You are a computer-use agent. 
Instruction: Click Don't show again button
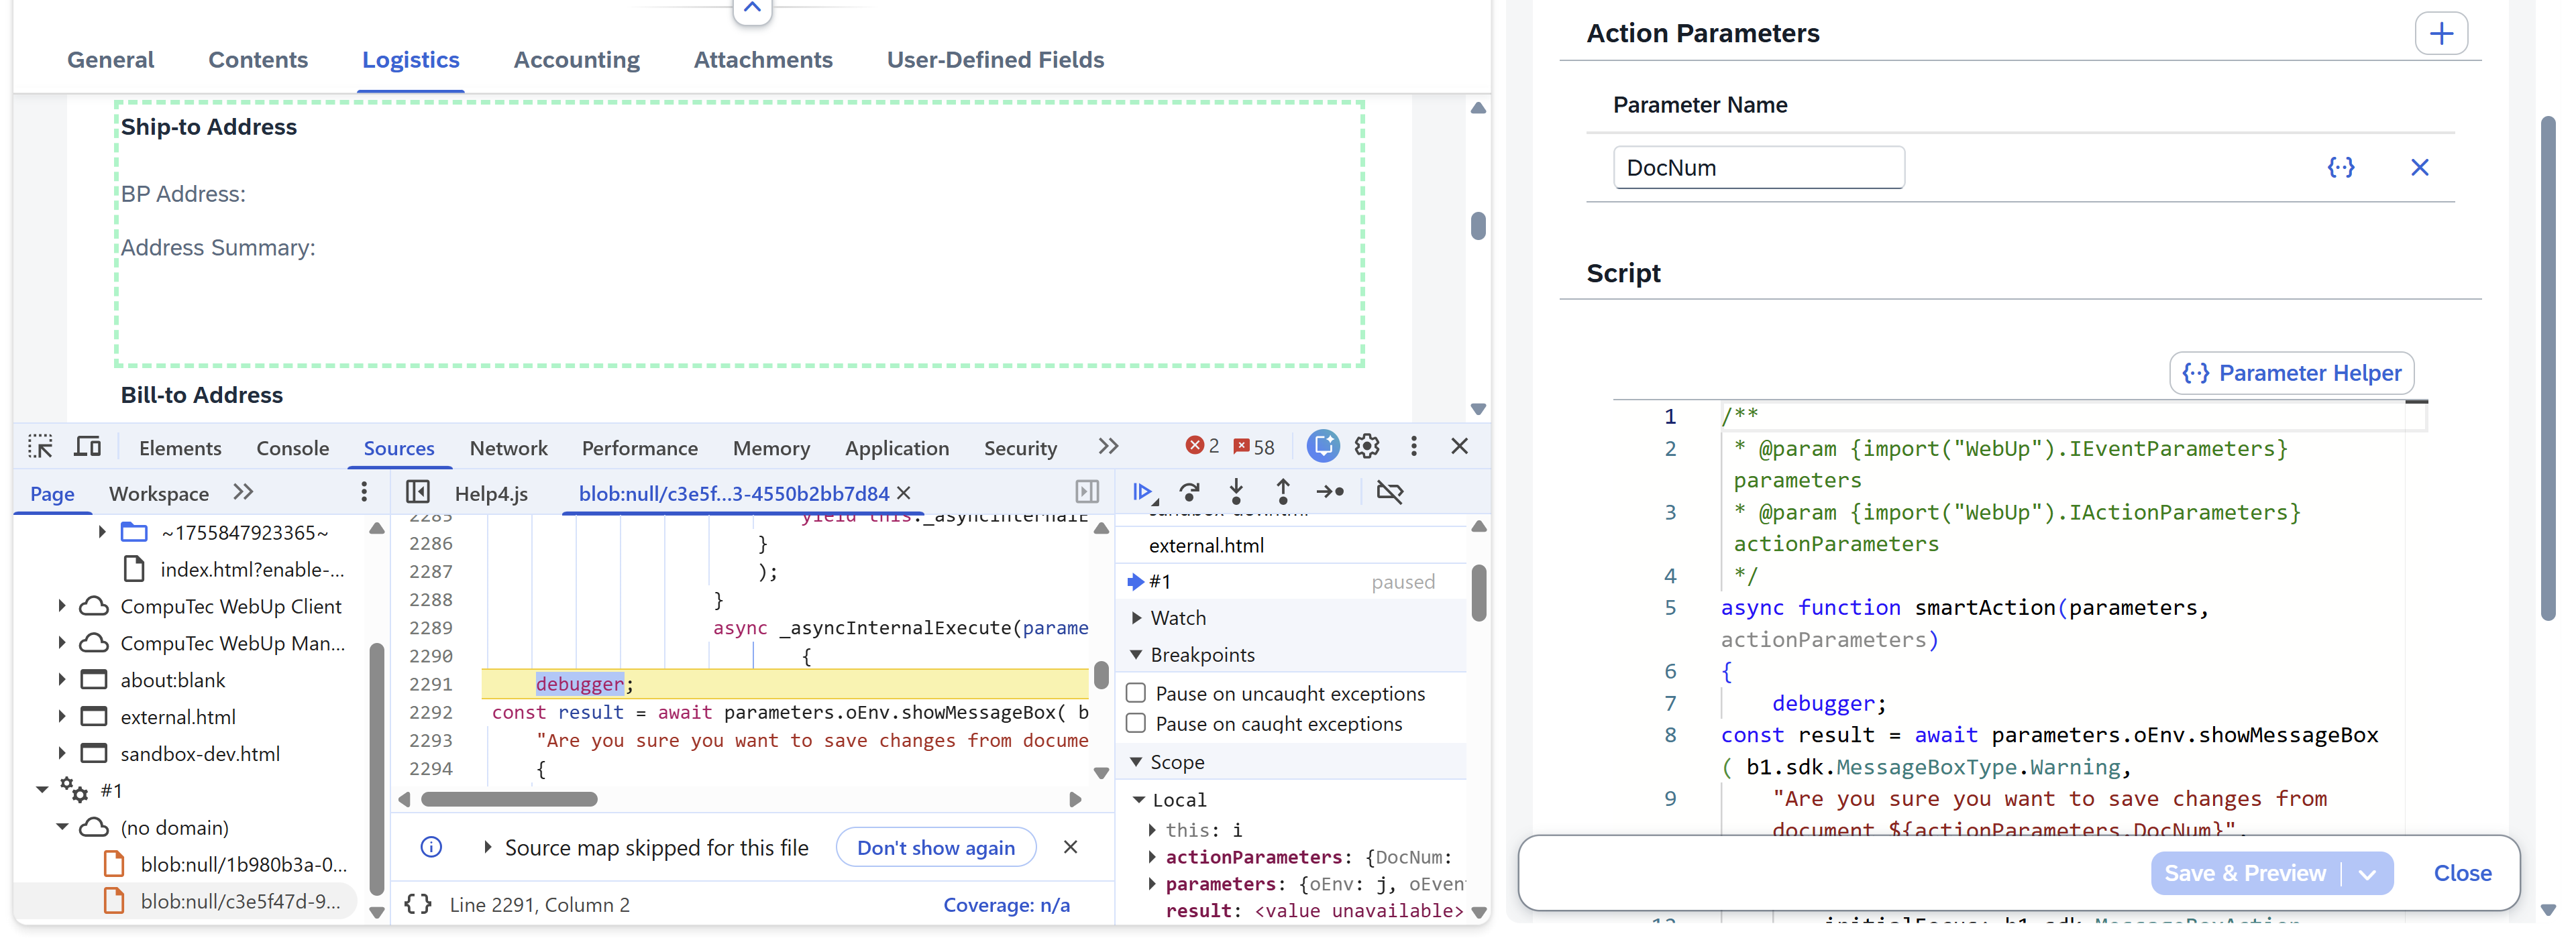click(935, 848)
